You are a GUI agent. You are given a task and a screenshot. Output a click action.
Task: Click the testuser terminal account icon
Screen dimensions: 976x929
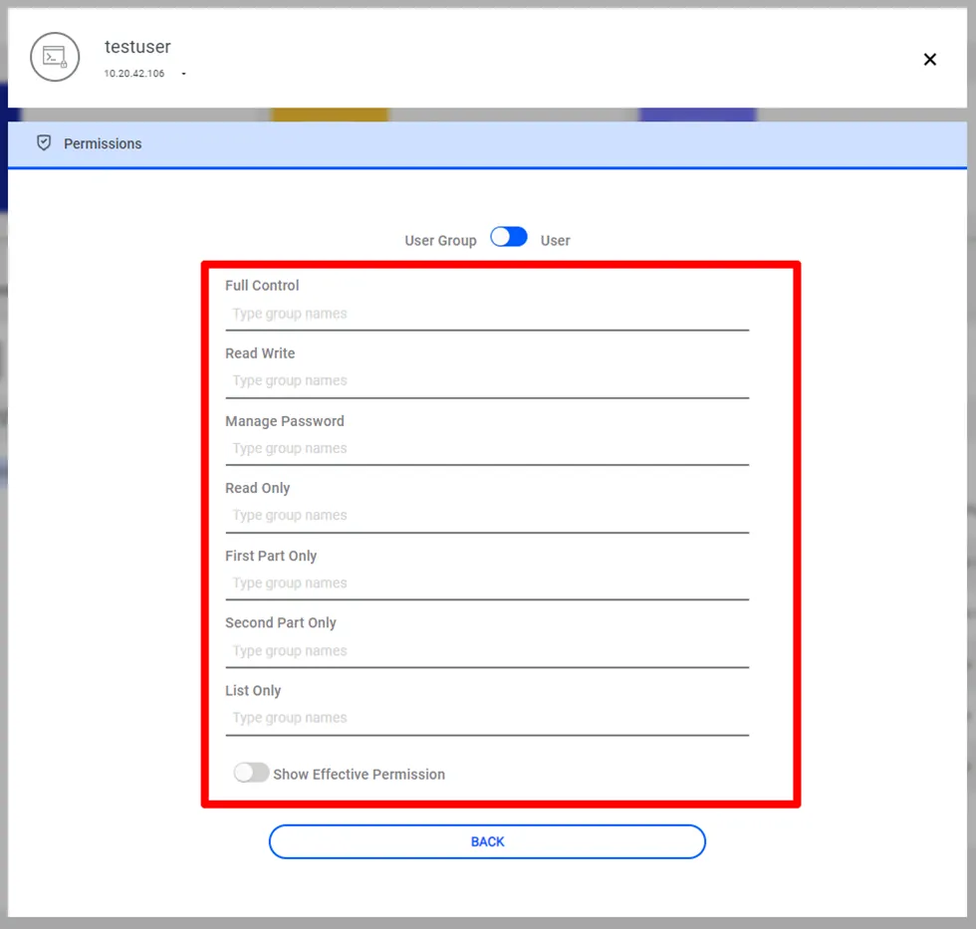click(x=55, y=57)
